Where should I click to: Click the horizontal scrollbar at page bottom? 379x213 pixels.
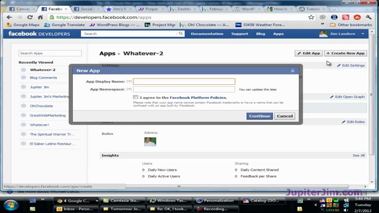coord(237,186)
